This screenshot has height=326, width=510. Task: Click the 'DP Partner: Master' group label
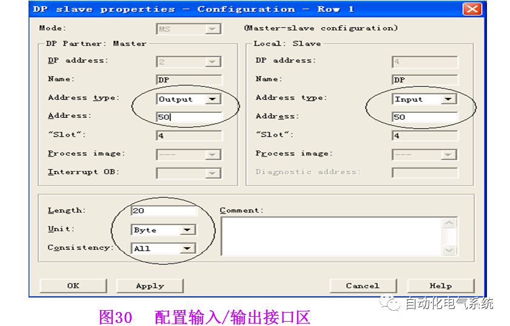click(x=96, y=43)
